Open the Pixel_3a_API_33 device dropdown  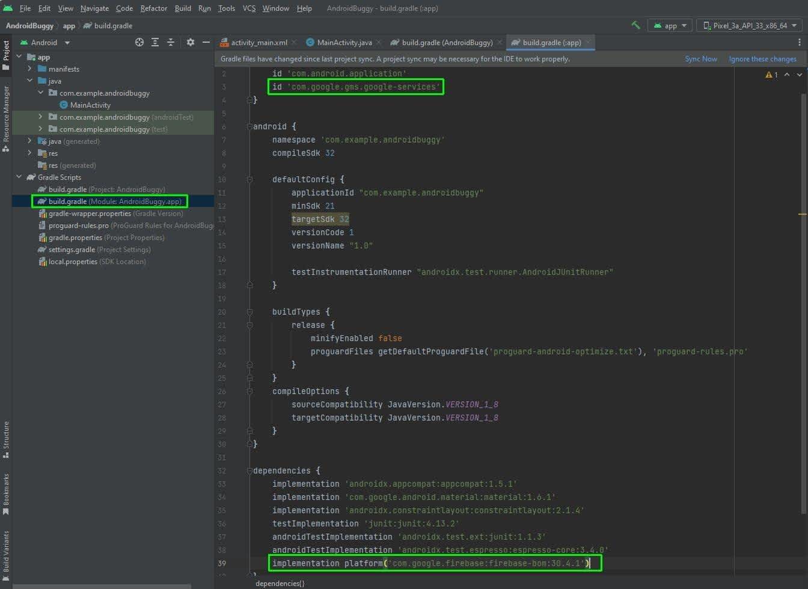pyautogui.click(x=750, y=26)
